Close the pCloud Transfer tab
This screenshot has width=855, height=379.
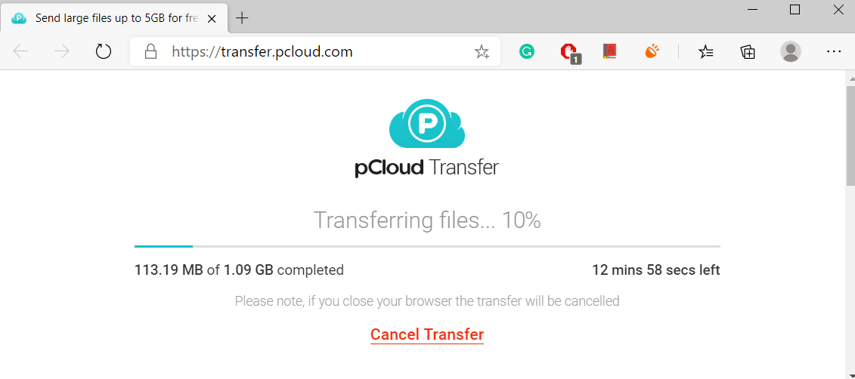pyautogui.click(x=212, y=19)
